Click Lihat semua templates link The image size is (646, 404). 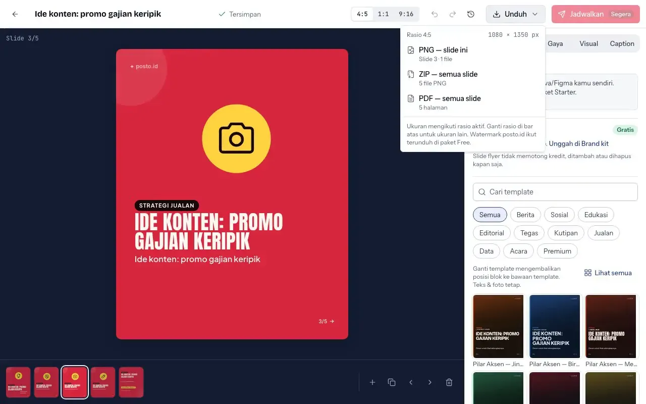pos(608,273)
